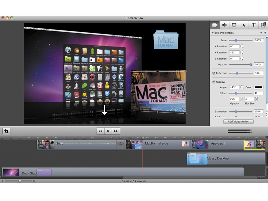Click the zoom-in magnifier icon
The height and width of the screenshot is (201, 268).
click(35, 181)
